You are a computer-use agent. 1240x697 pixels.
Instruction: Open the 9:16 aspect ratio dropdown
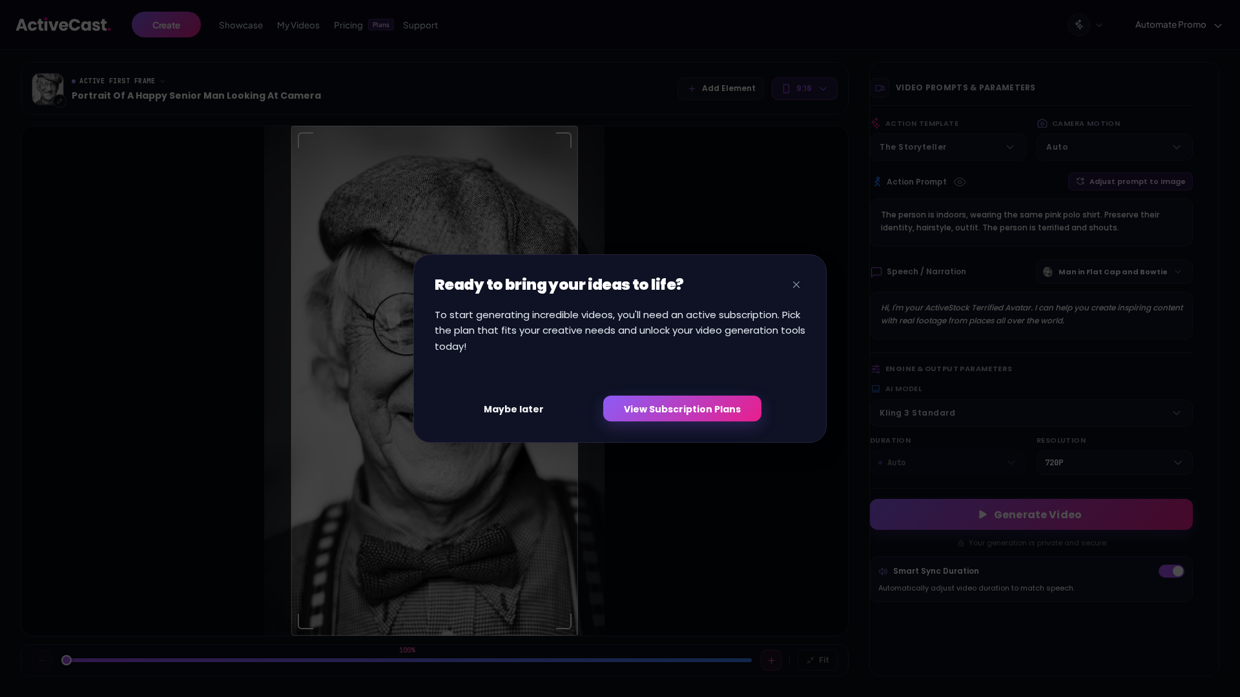(x=804, y=88)
